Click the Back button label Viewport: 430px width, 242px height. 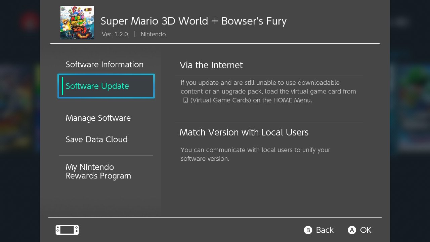[x=325, y=230]
